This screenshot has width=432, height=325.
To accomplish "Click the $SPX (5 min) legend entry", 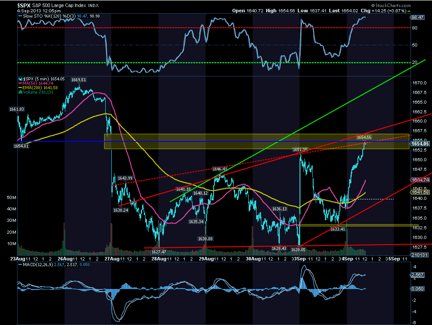I will pyautogui.click(x=41, y=79).
